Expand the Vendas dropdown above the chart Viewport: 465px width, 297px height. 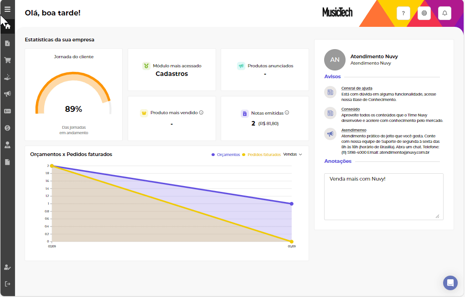coord(293,155)
